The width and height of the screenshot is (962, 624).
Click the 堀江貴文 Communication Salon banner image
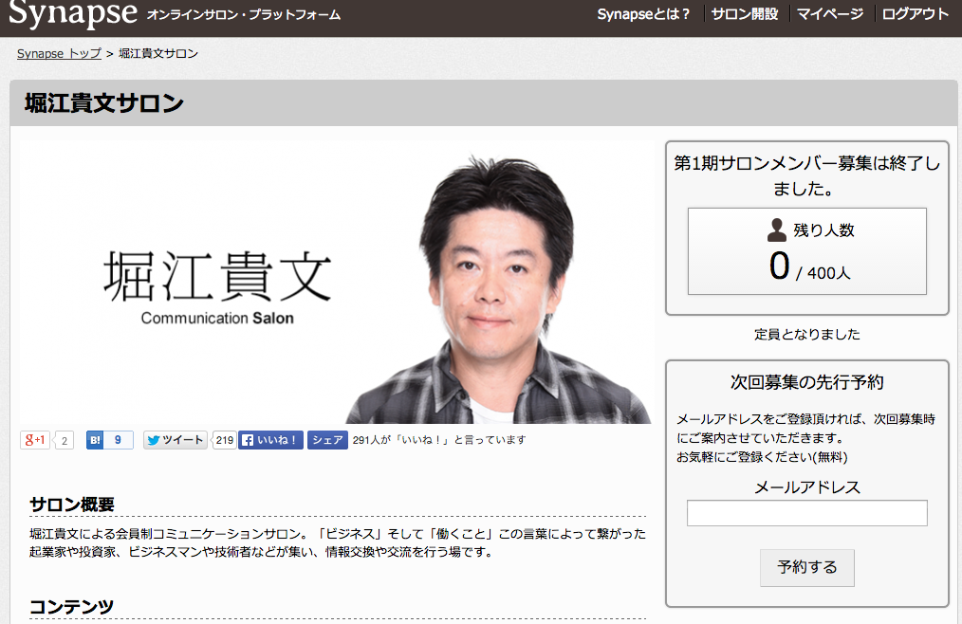[336, 282]
